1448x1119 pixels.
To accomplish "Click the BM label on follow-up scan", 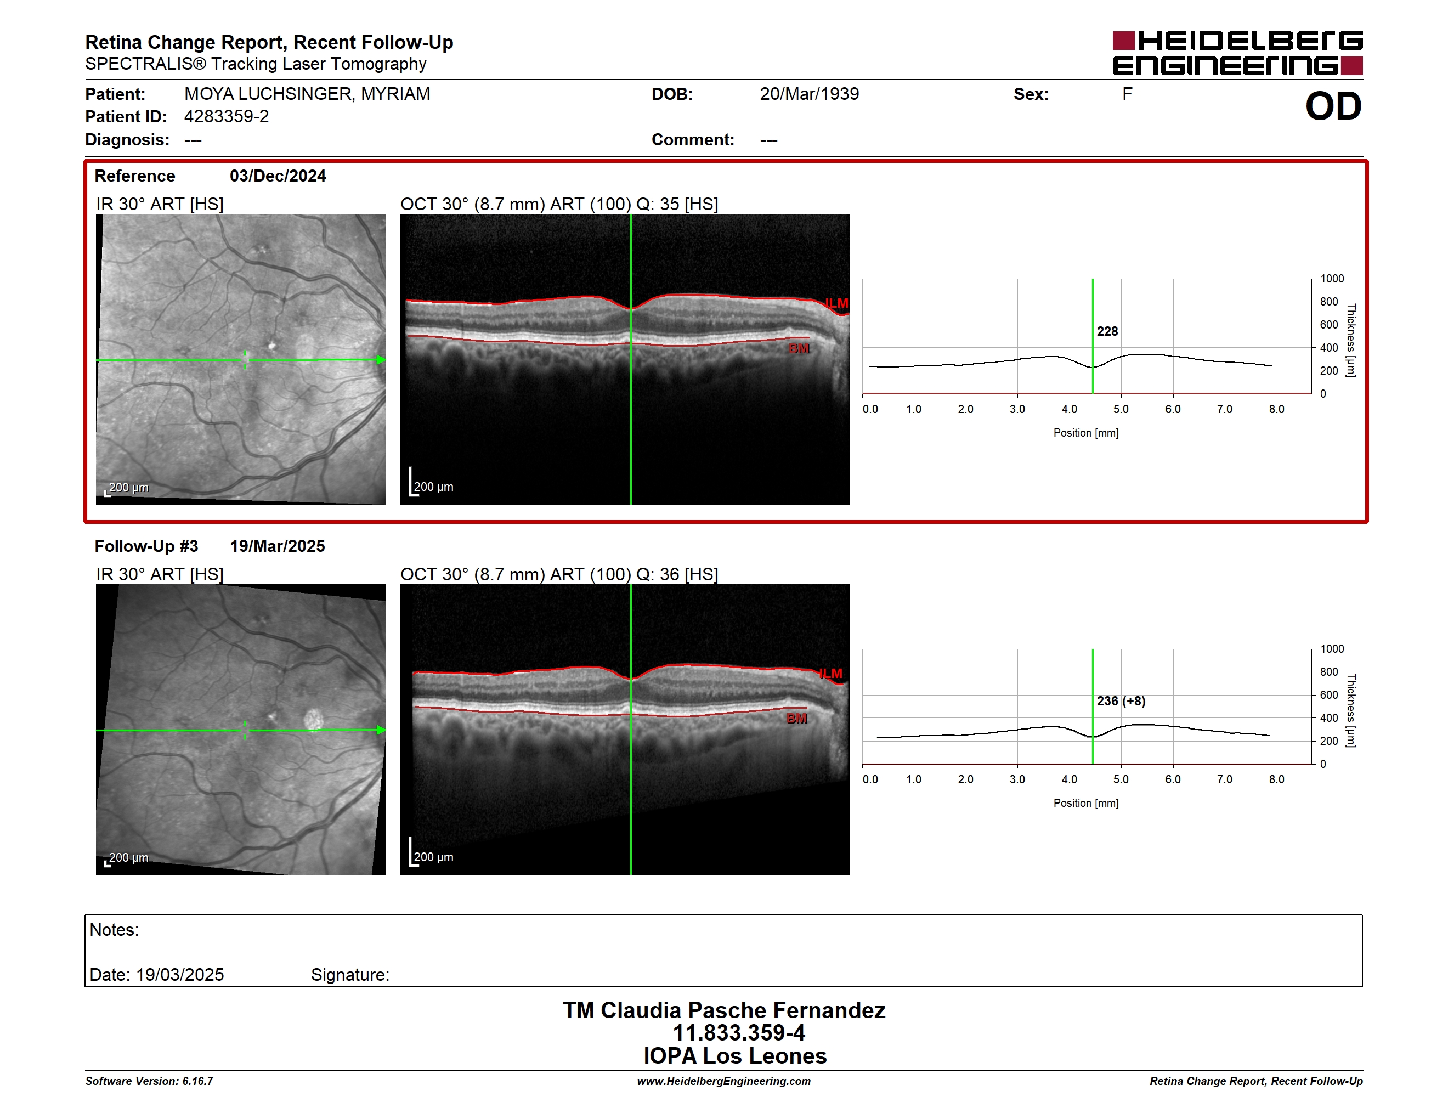I will [x=796, y=719].
